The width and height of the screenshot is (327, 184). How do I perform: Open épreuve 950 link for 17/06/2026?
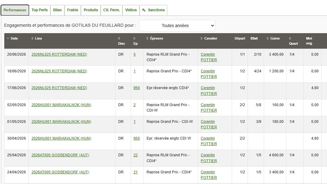tap(136, 88)
